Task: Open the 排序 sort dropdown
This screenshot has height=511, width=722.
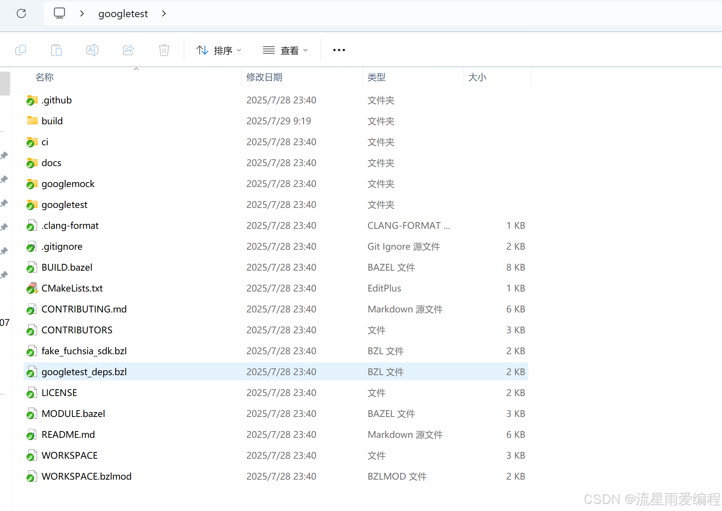Action: coord(219,50)
